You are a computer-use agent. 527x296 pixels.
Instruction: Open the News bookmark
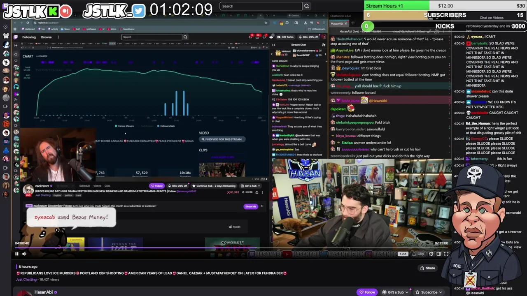click(x=65, y=29)
